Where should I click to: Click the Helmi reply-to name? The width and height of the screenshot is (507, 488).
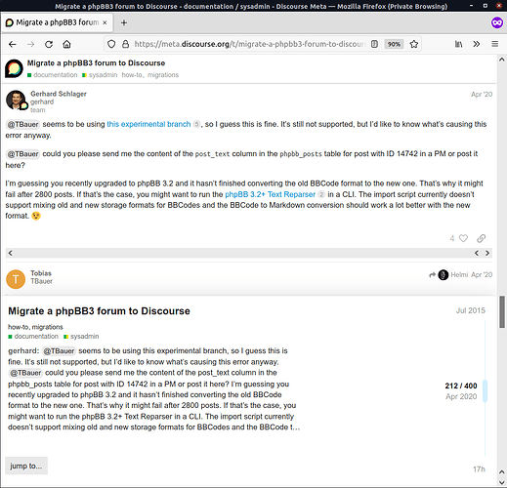pos(459,275)
